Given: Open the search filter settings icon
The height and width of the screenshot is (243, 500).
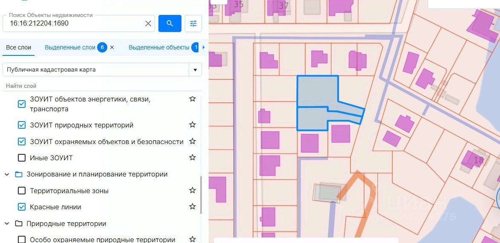Looking at the screenshot, I should pos(193,23).
